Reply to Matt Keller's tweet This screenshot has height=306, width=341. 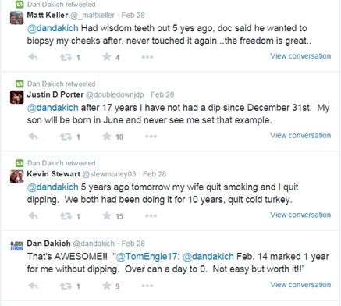33,57
